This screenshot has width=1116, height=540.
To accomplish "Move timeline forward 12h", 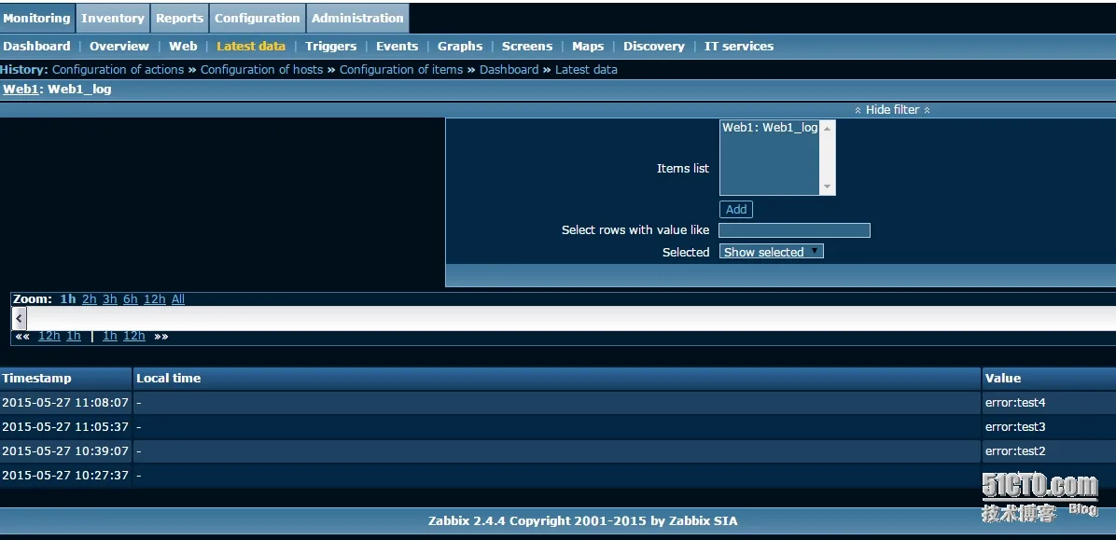I will pyautogui.click(x=133, y=336).
